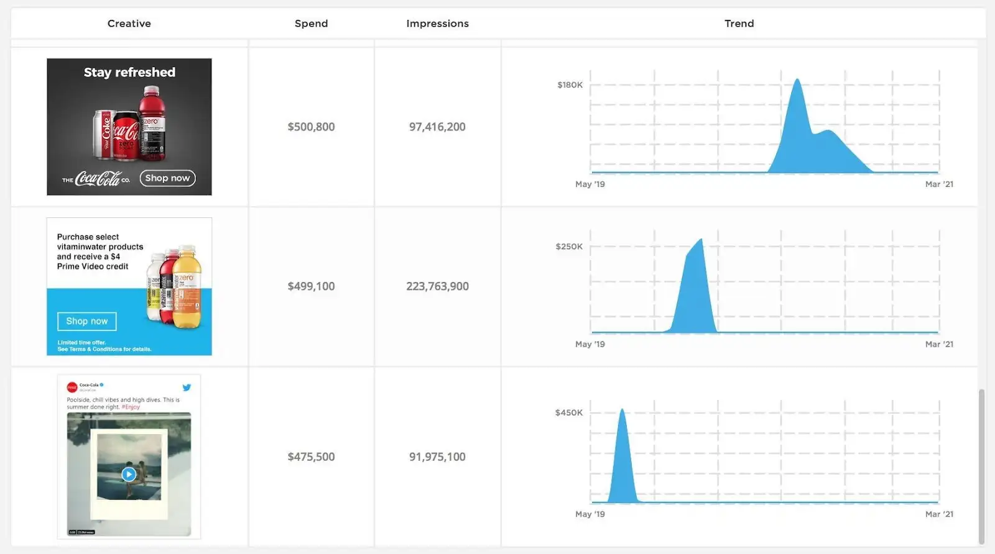Select the 91,975,100 impressions value
The height and width of the screenshot is (554, 995).
point(437,456)
